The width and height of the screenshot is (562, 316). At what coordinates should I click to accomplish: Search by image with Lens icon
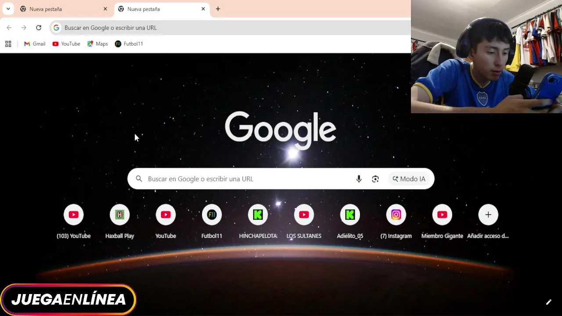pos(375,179)
